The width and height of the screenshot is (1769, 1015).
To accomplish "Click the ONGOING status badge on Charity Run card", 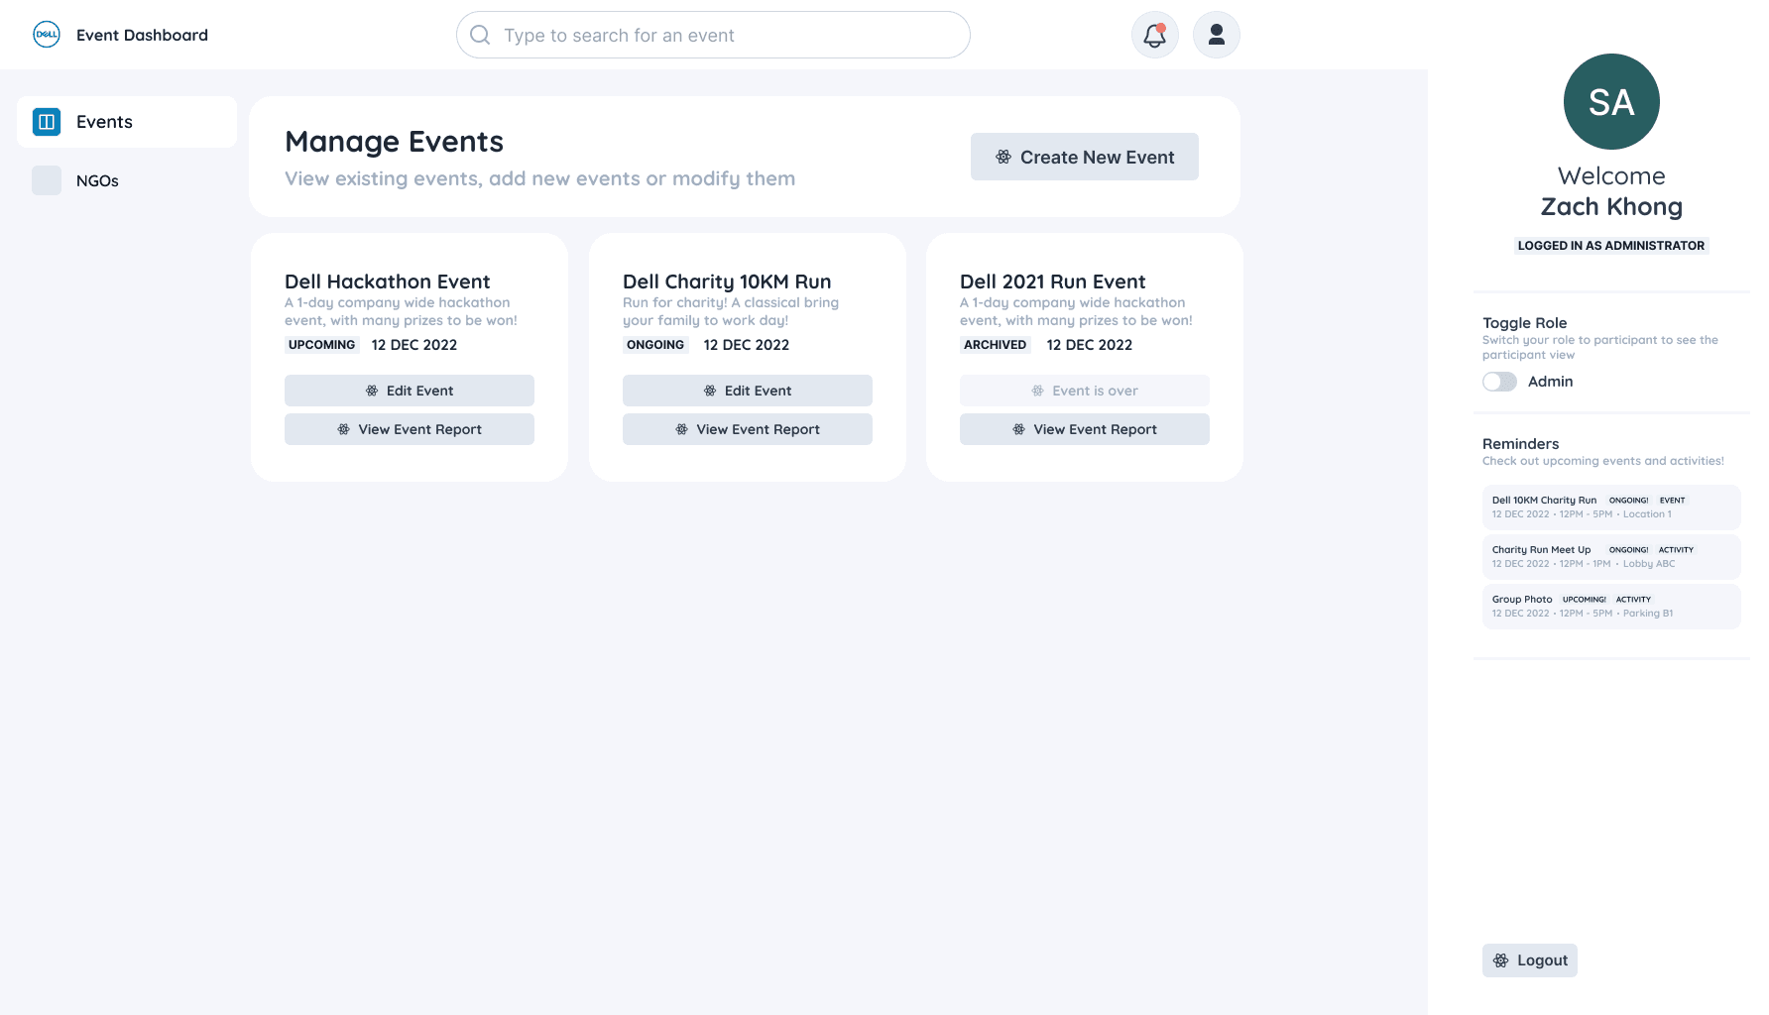I will click(x=655, y=345).
